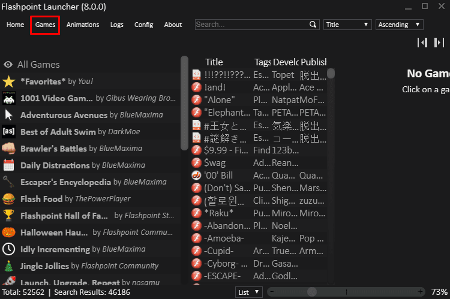Click the calendar icon for Daily Distractions
This screenshot has width=450, height=299.
[8, 165]
